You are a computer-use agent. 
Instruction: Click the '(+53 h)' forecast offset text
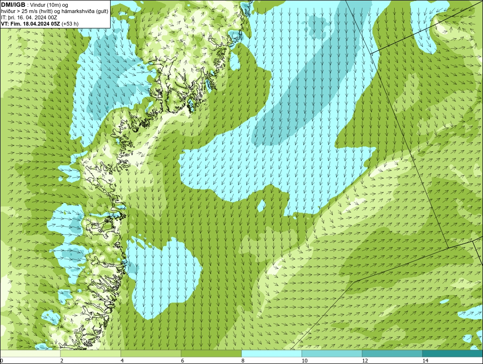point(70,24)
